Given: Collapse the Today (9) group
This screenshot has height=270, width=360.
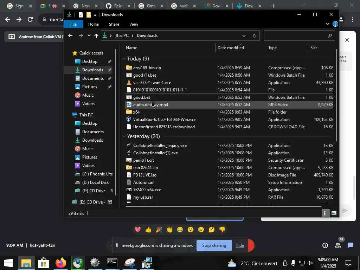Looking at the screenshot, I should pyautogui.click(x=124, y=59).
